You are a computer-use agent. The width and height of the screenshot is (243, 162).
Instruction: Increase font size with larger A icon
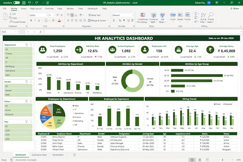(58, 15)
